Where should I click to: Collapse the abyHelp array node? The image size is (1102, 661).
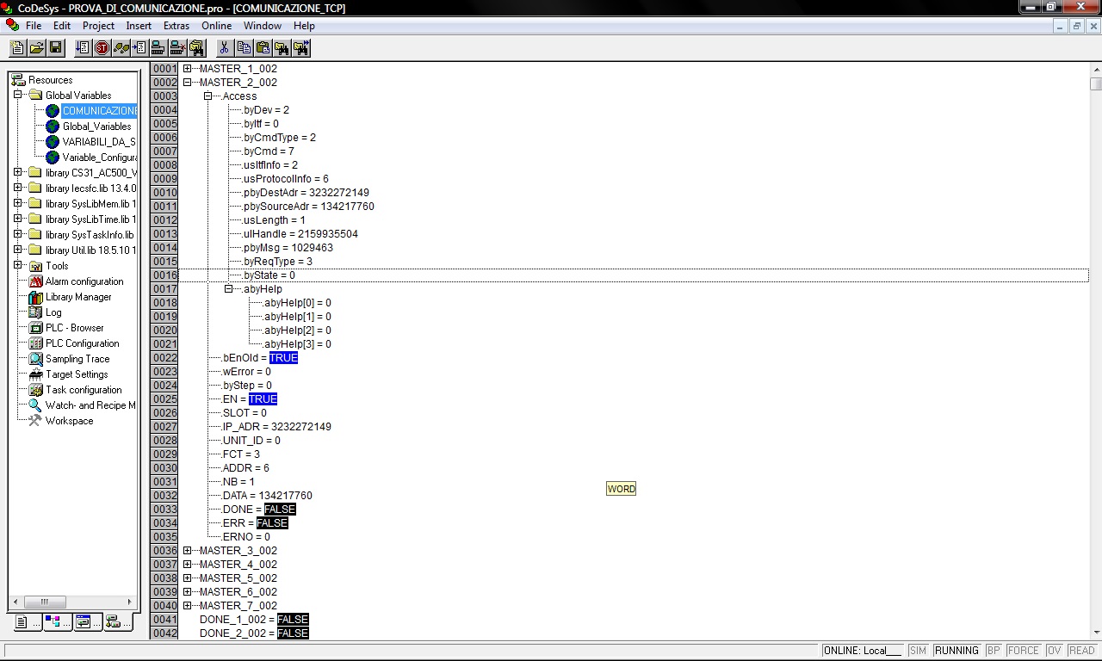(x=228, y=288)
